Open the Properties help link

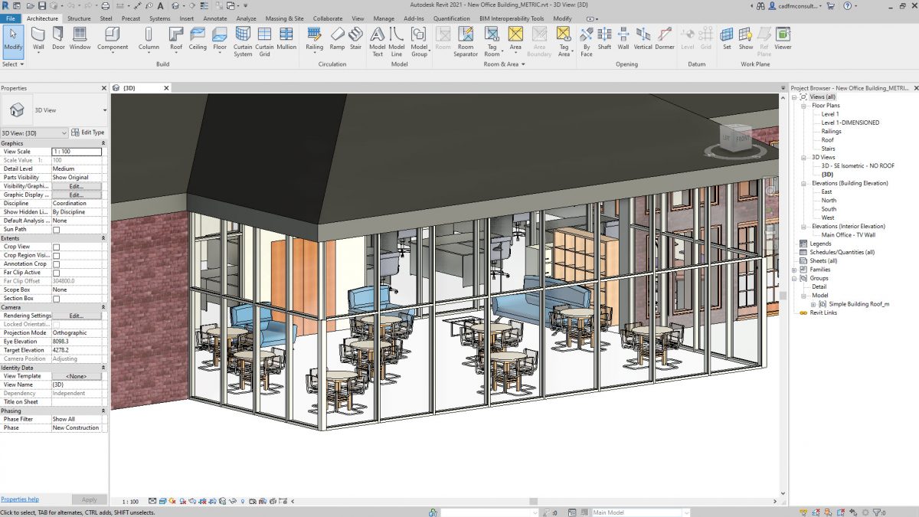(x=19, y=499)
